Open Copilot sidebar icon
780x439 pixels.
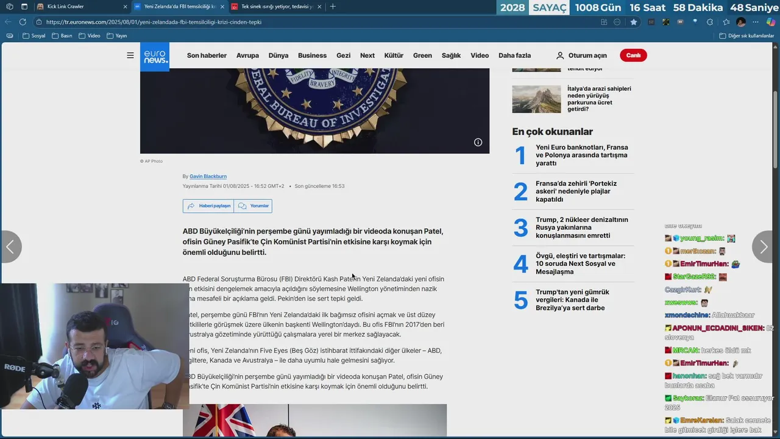pos(771,22)
